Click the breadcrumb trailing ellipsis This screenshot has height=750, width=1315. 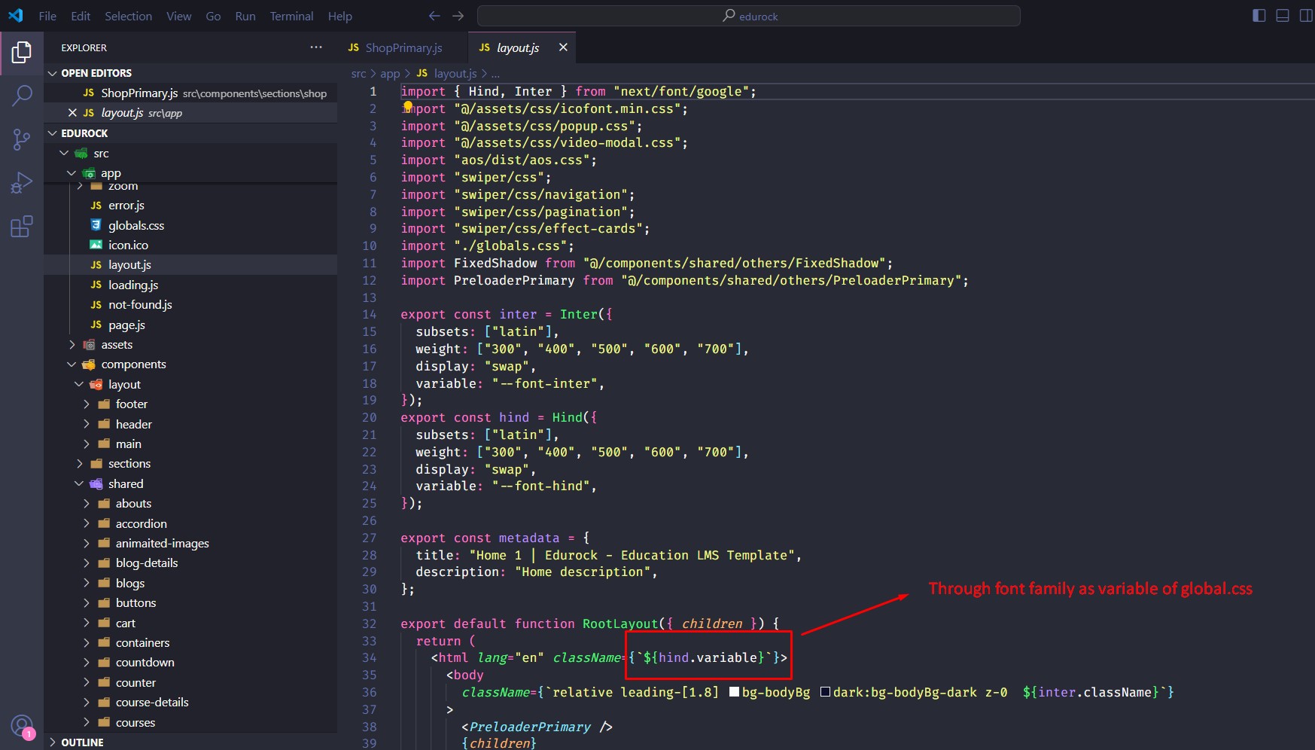coord(495,74)
